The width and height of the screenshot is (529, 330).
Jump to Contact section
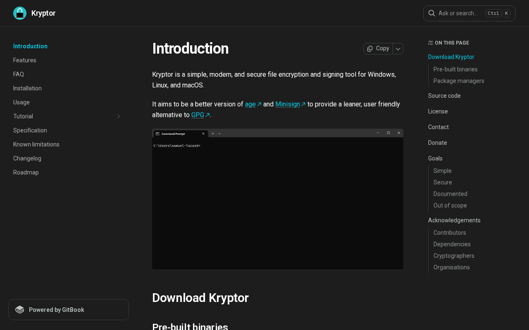[x=438, y=127]
